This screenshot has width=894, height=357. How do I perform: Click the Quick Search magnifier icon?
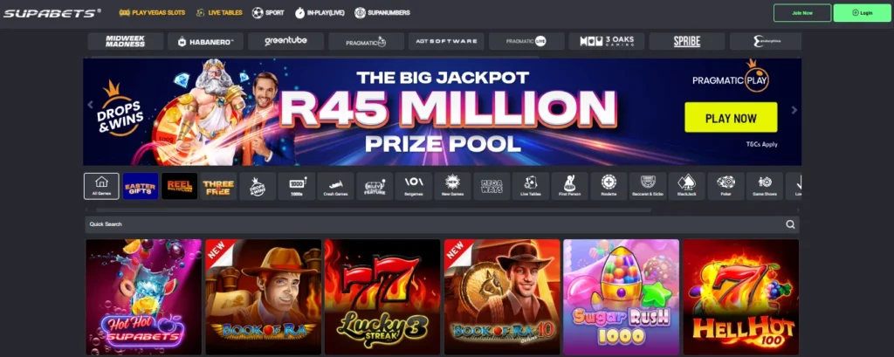tap(790, 224)
